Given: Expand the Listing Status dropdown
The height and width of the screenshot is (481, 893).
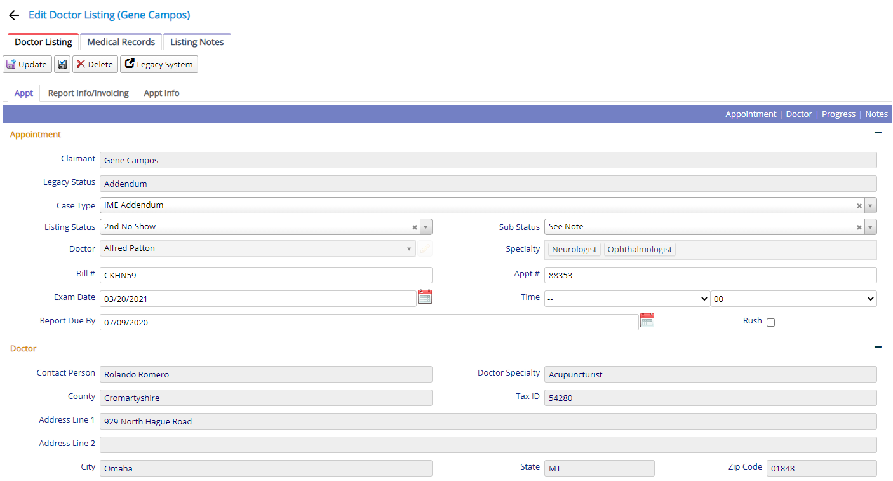Looking at the screenshot, I should click(x=426, y=227).
